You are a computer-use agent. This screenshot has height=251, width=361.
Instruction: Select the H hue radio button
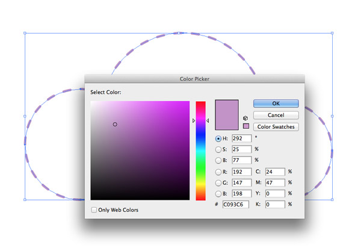tap(218, 138)
